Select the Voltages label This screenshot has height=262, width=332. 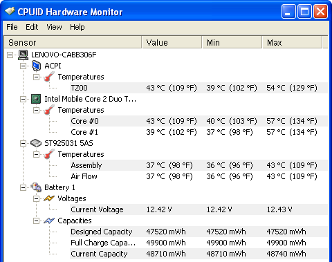click(72, 198)
